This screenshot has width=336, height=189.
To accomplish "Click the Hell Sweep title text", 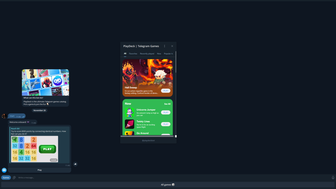I will coord(131,88).
